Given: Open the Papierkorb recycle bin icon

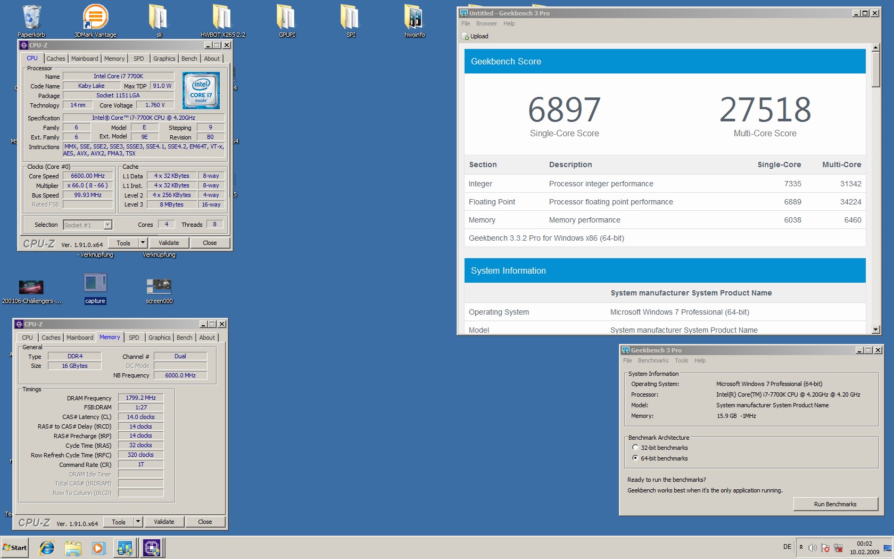Looking at the screenshot, I should point(32,21).
